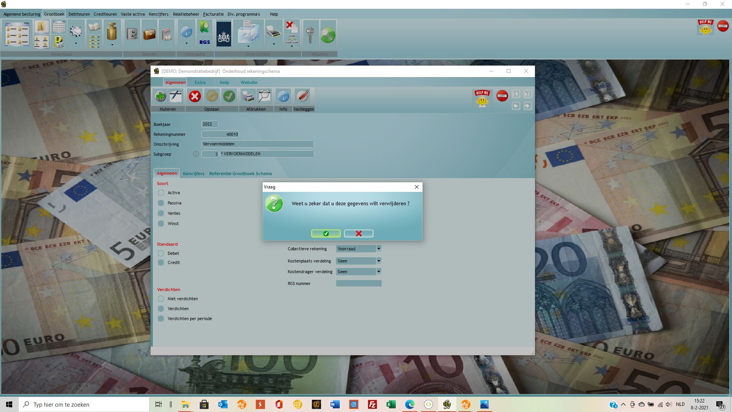Select the Verdichten radio button
This screenshot has width=732, height=412.
coord(161,309)
